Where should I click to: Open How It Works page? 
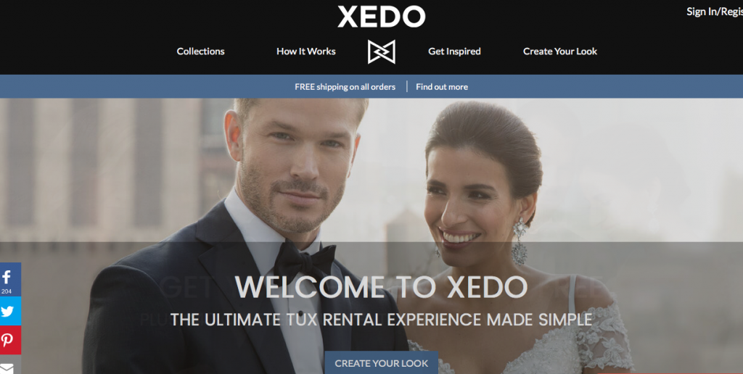coord(306,51)
